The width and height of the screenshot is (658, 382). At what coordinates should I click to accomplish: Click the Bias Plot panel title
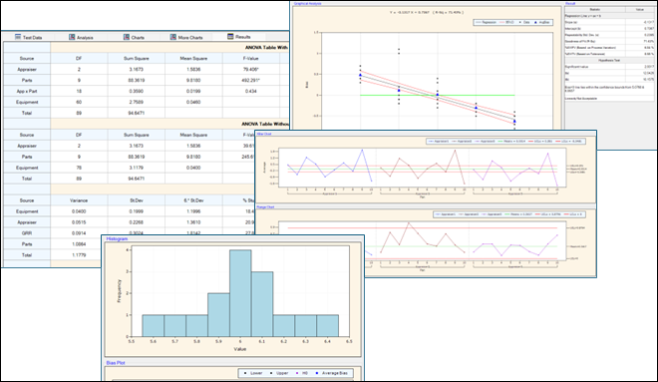[116, 363]
